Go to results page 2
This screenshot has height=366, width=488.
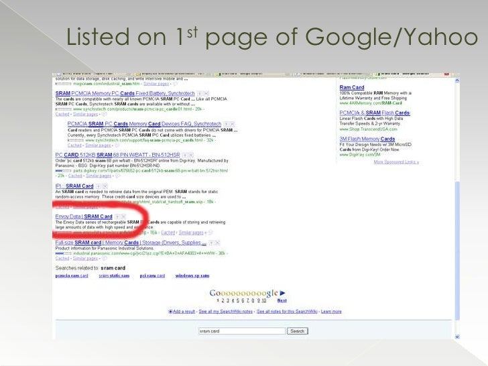(x=223, y=300)
